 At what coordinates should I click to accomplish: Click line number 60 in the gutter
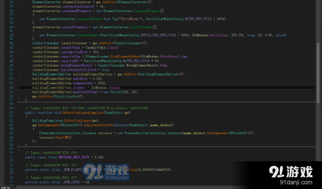[11, 112]
